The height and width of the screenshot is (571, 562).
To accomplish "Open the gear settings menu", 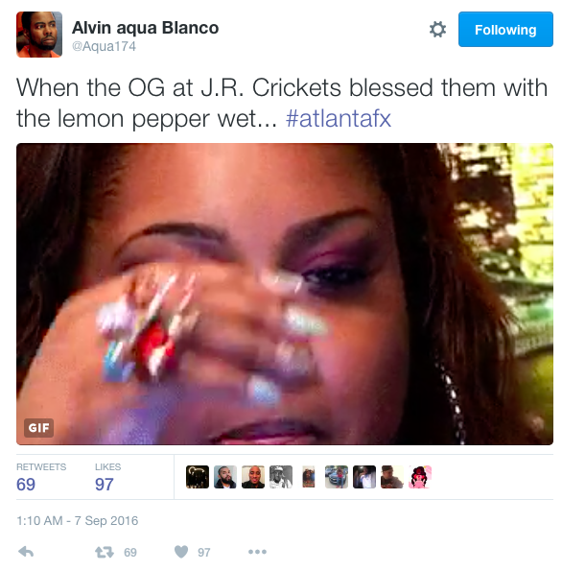I will (x=437, y=29).
